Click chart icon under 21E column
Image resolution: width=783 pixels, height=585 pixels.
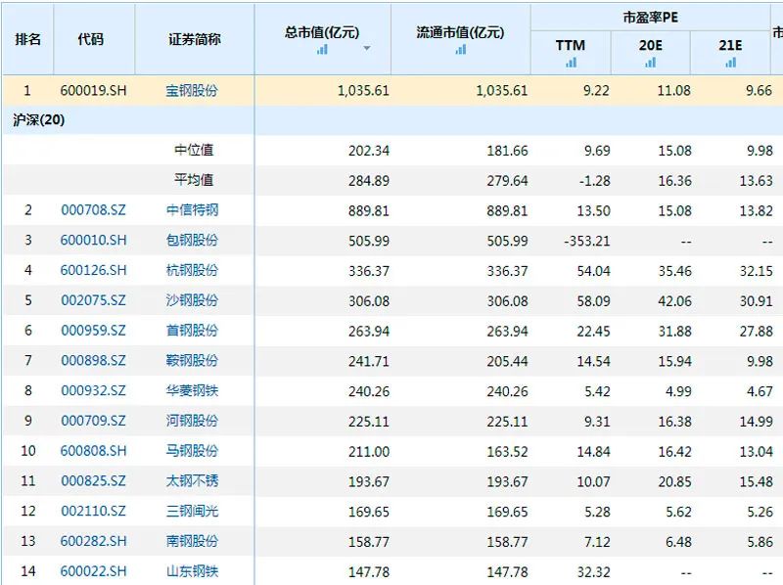(730, 63)
